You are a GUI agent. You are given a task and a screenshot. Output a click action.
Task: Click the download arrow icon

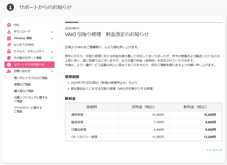[x=9, y=31]
